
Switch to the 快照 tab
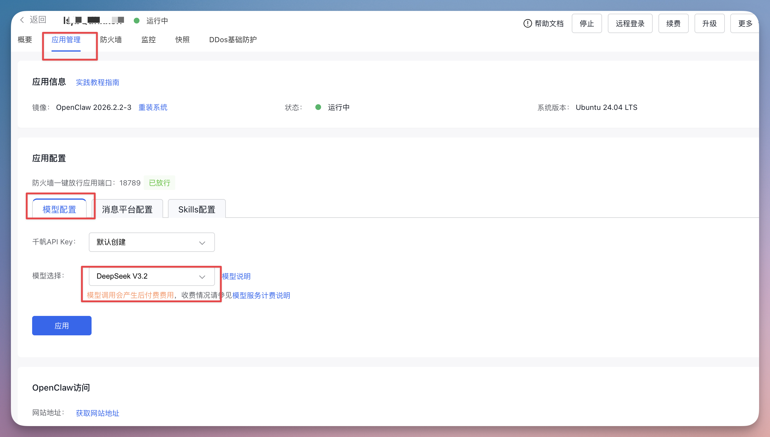(x=182, y=39)
